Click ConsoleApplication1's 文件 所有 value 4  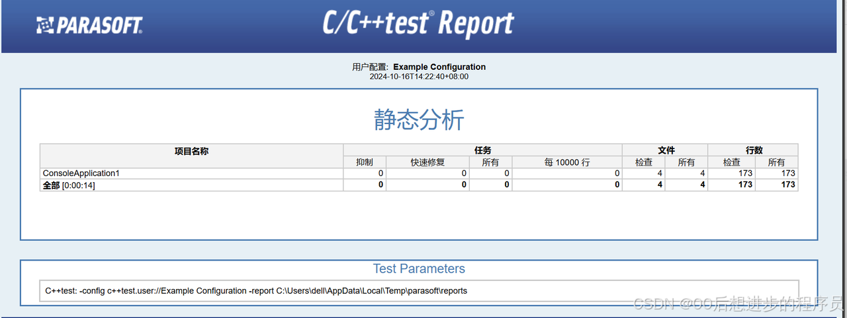pyautogui.click(x=702, y=173)
